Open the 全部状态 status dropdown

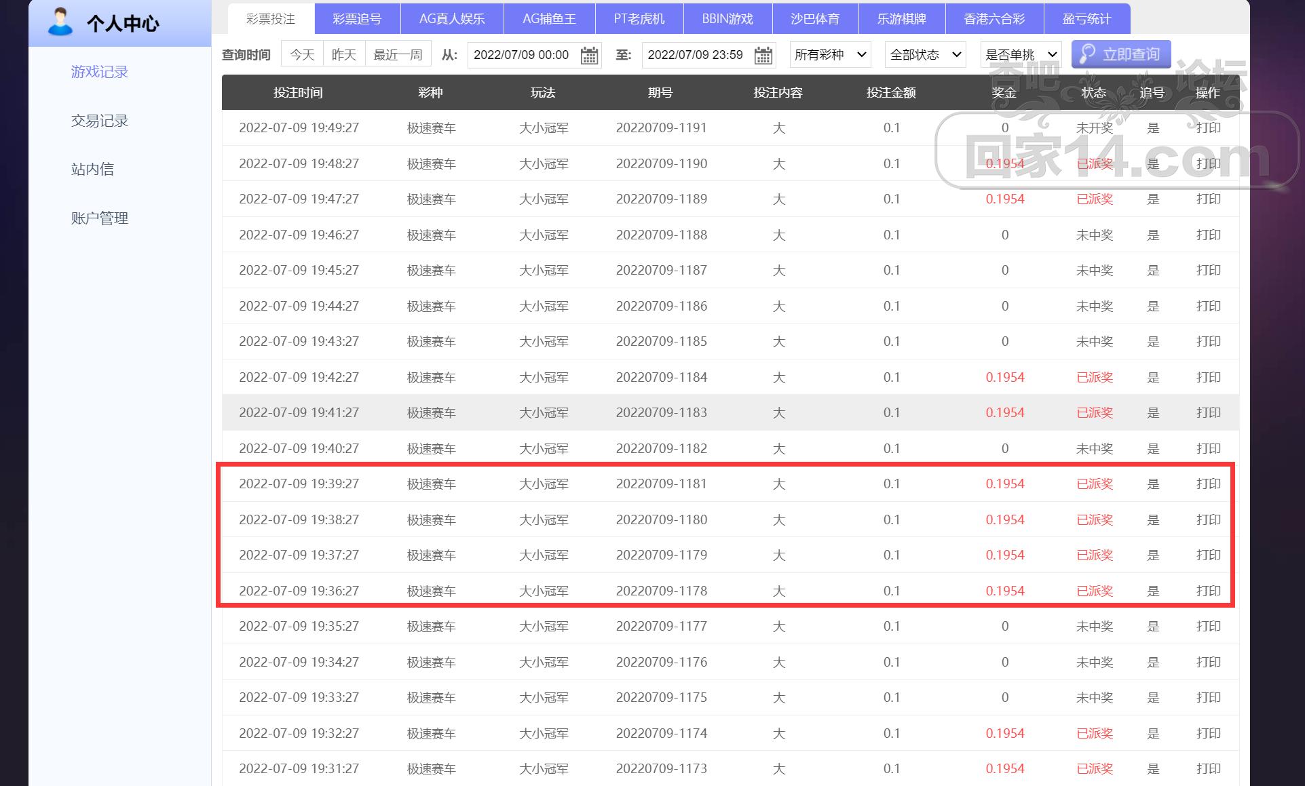pyautogui.click(x=925, y=55)
